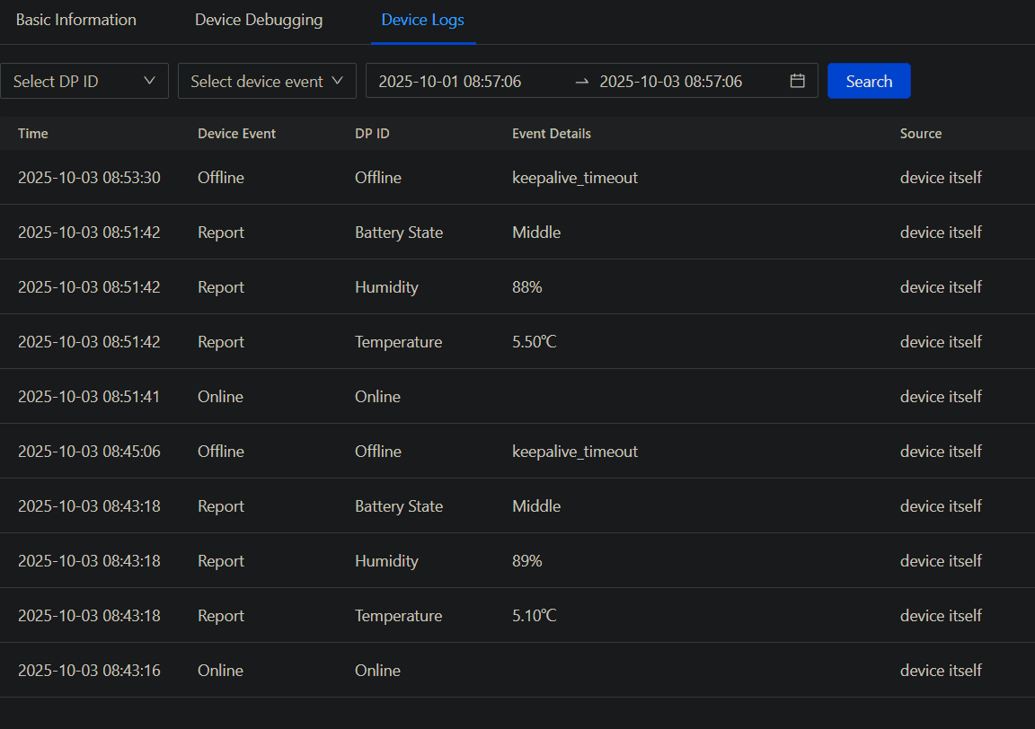Edit the start date 2025-10-01 08:57:06
The height and width of the screenshot is (729, 1035).
pos(450,81)
